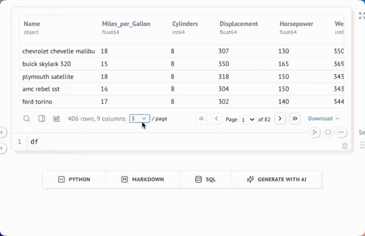Screen dimensions: 365x236
Task: Open the rows per page dropdown
Action: pos(139,119)
